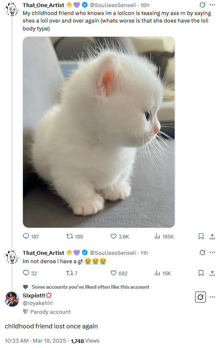Click boxed Grok button beside Sixpint!!
The width and height of the screenshot is (218, 348).
tap(200, 297)
